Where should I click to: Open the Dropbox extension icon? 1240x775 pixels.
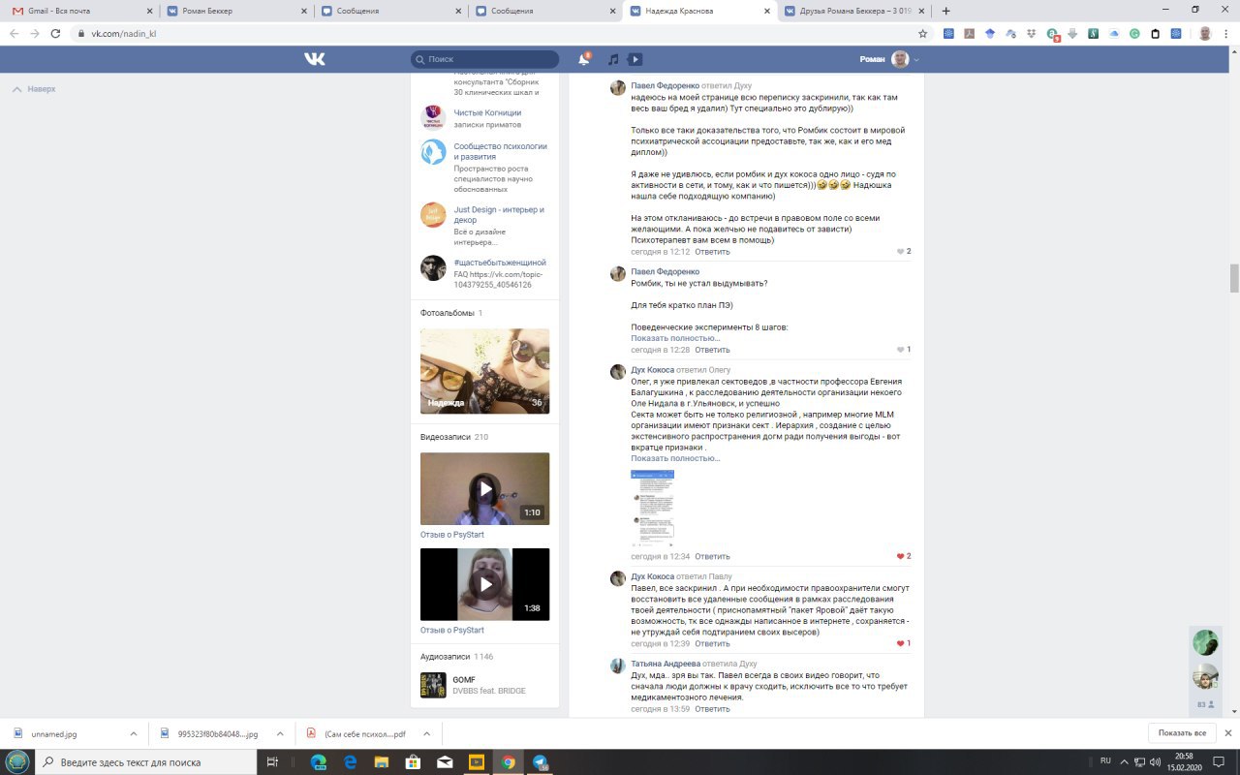tap(1032, 33)
